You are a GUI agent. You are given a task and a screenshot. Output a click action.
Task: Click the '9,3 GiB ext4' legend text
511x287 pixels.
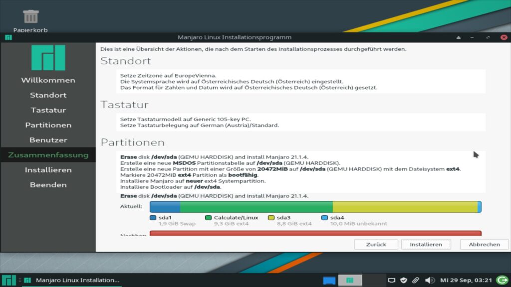232,224
